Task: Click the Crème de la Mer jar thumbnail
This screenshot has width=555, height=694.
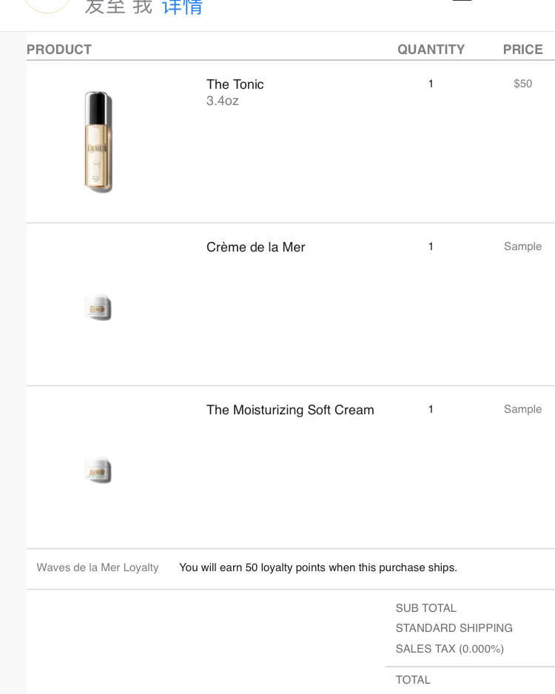Action: [98, 308]
